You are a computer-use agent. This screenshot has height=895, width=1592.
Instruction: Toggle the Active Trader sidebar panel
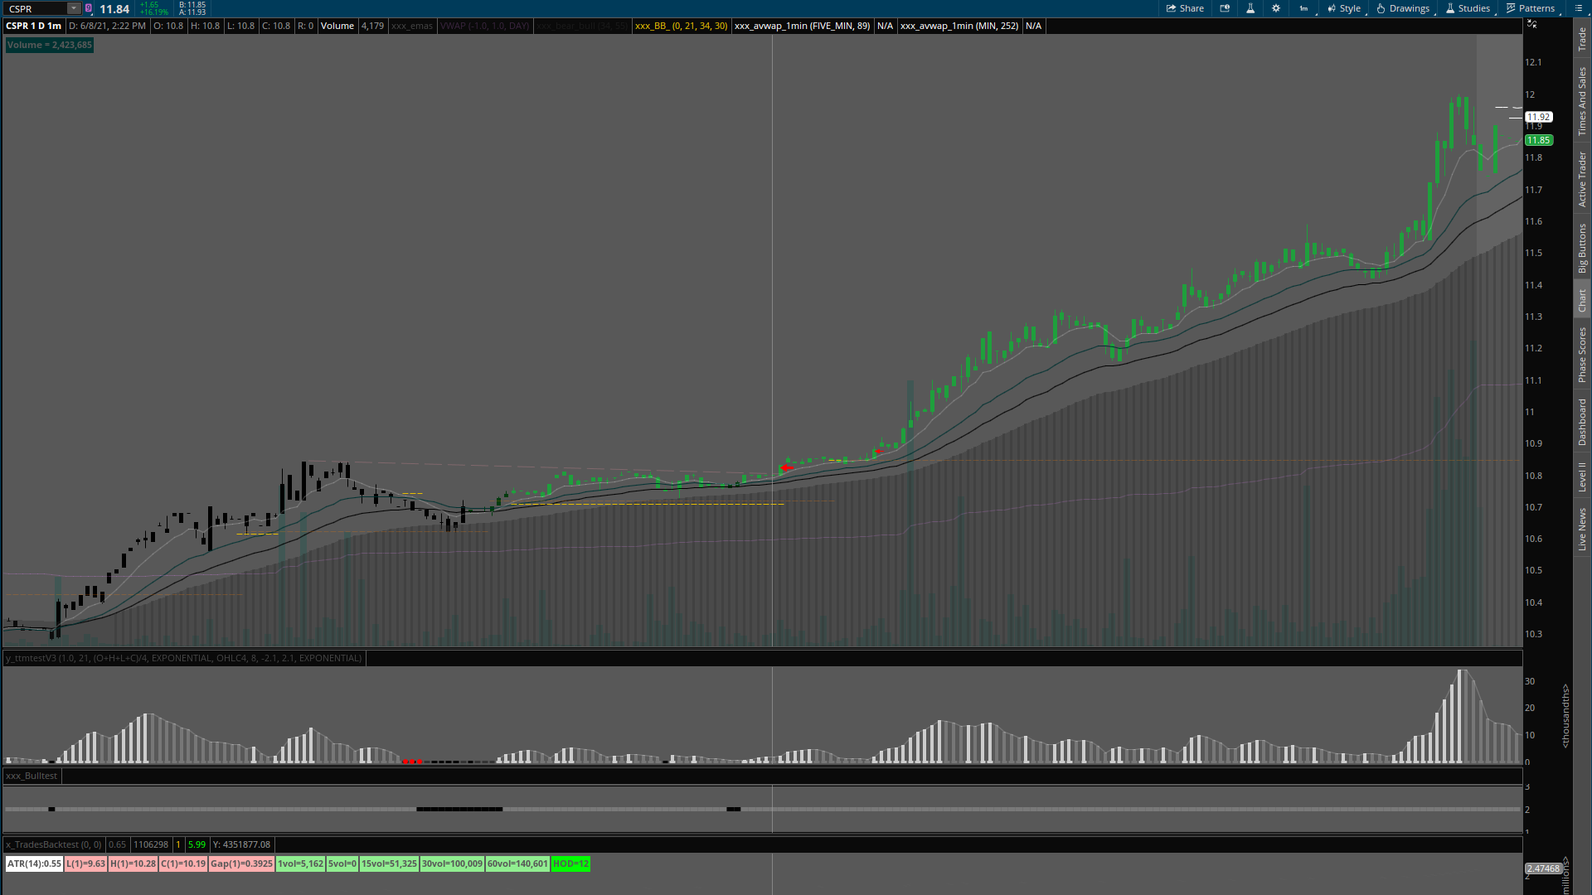[1582, 179]
